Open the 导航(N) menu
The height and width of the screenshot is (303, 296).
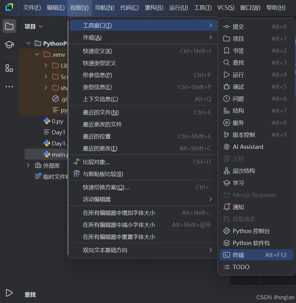coord(105,7)
